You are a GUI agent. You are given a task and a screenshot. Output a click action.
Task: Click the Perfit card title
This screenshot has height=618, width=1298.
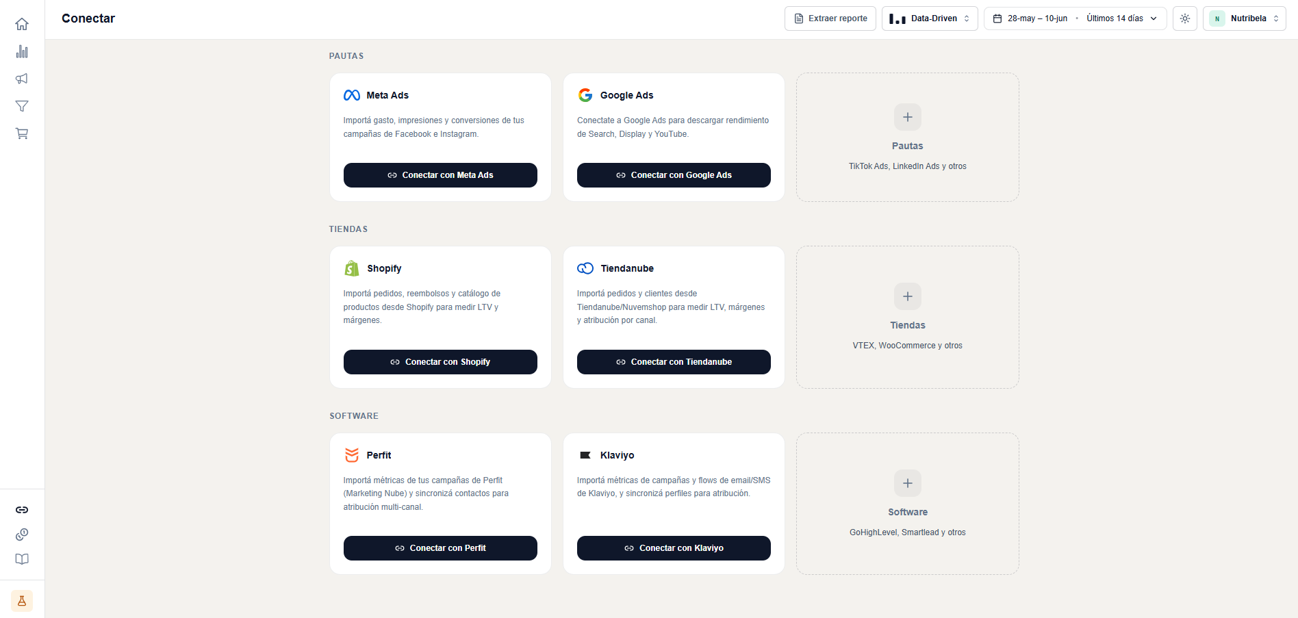[379, 455]
